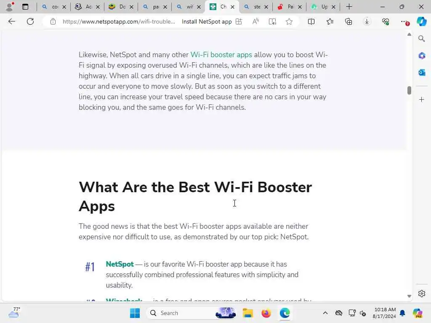Open Browser essentials heart icon
431x323 pixels.
click(x=386, y=21)
